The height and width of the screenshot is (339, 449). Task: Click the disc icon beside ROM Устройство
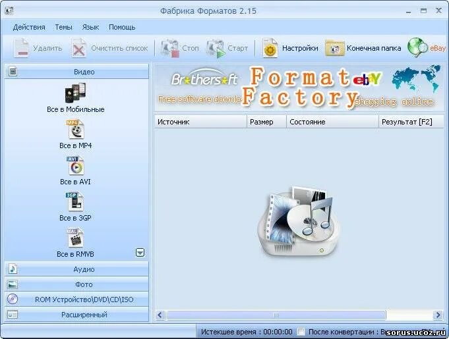pyautogui.click(x=13, y=299)
